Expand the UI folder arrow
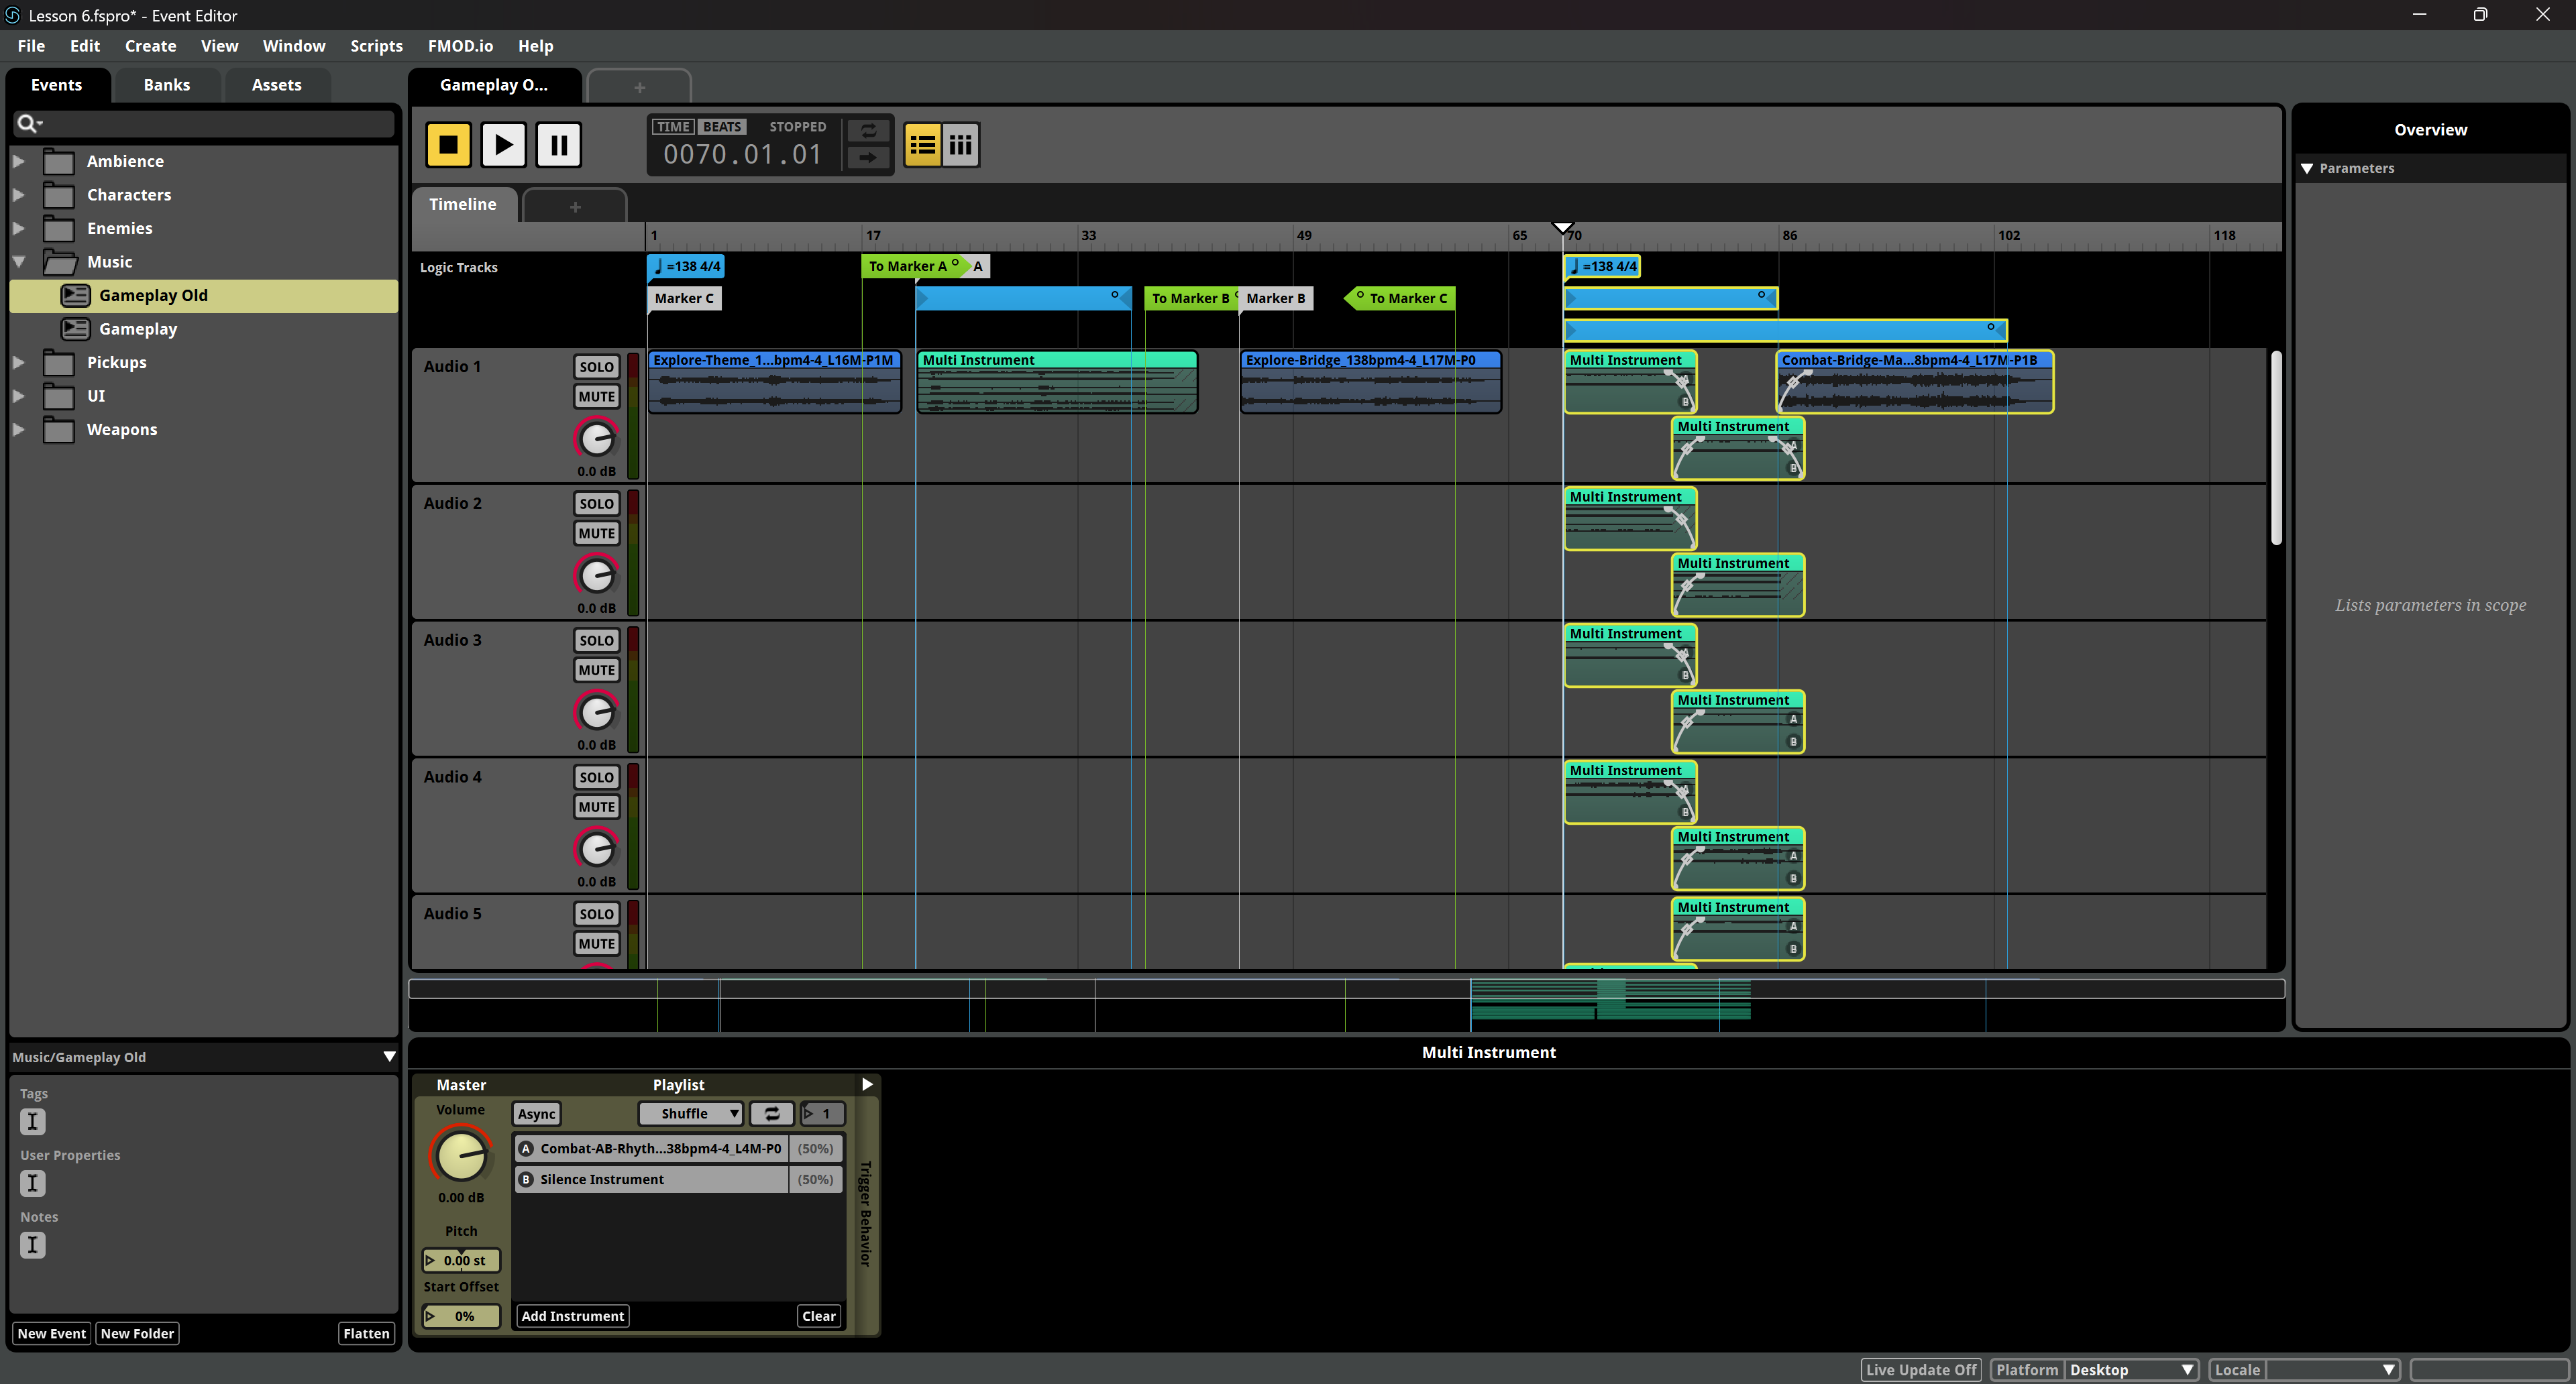This screenshot has width=2576, height=1384. point(19,396)
